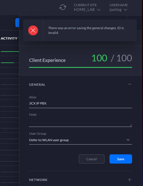Screen dimensions: 143x186
Task: Click the GENERAL section heading
Action: tap(37, 85)
